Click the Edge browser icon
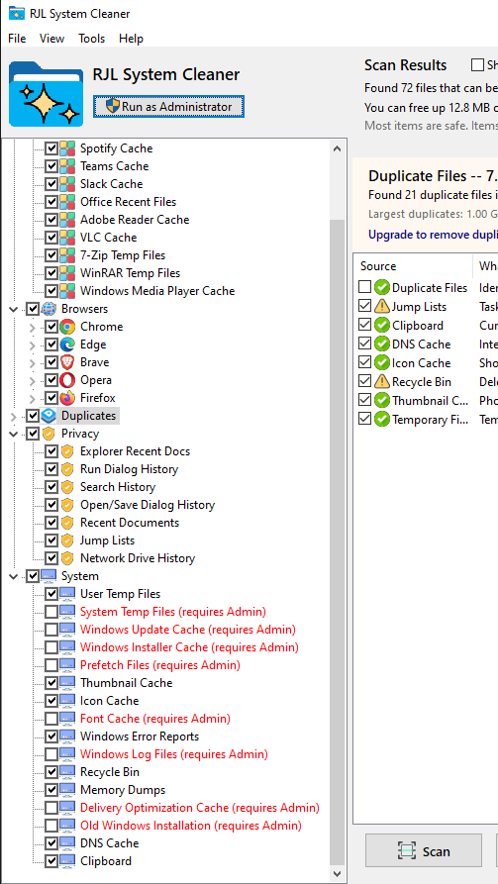Image resolution: width=498 pixels, height=884 pixels. click(67, 344)
